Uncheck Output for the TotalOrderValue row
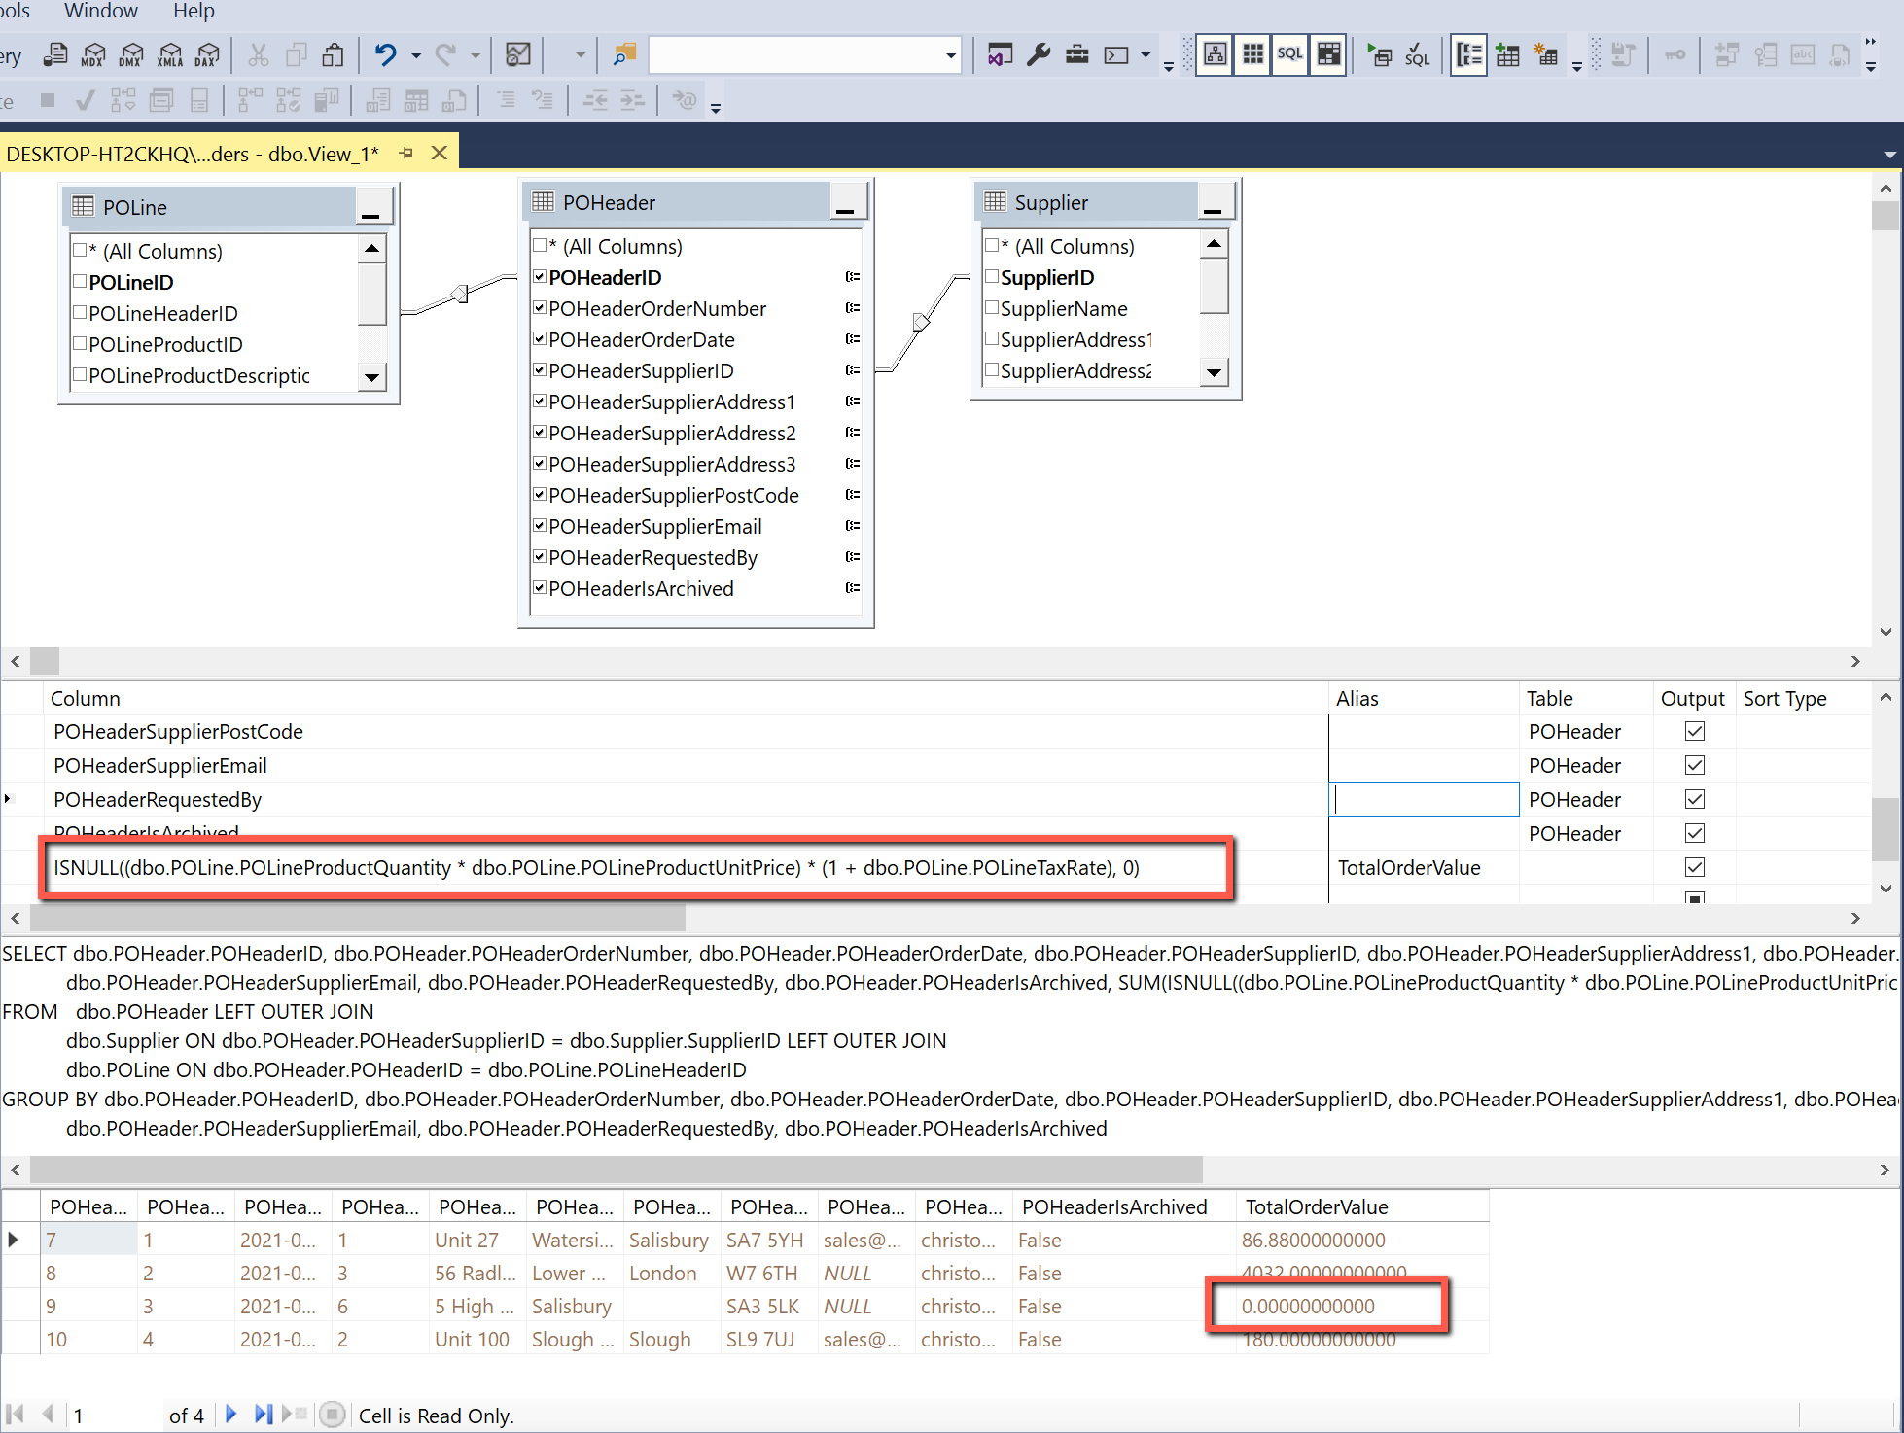Viewport: 1904px width, 1433px height. pos(1694,867)
